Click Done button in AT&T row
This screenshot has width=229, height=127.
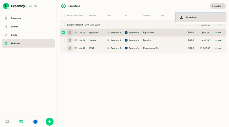[218, 48]
